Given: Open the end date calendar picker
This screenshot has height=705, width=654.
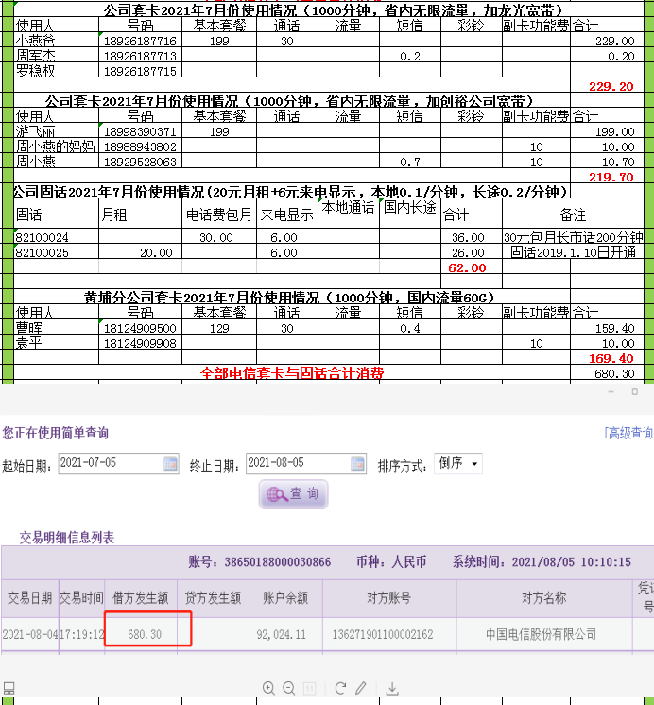Looking at the screenshot, I should 356,464.
